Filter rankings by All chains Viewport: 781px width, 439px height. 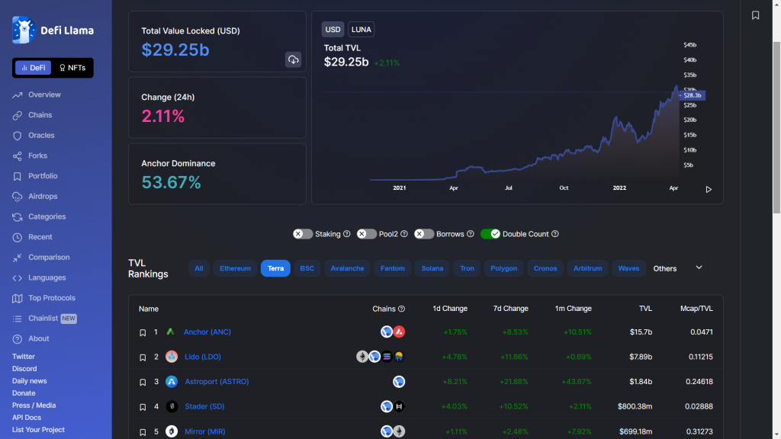click(x=199, y=268)
